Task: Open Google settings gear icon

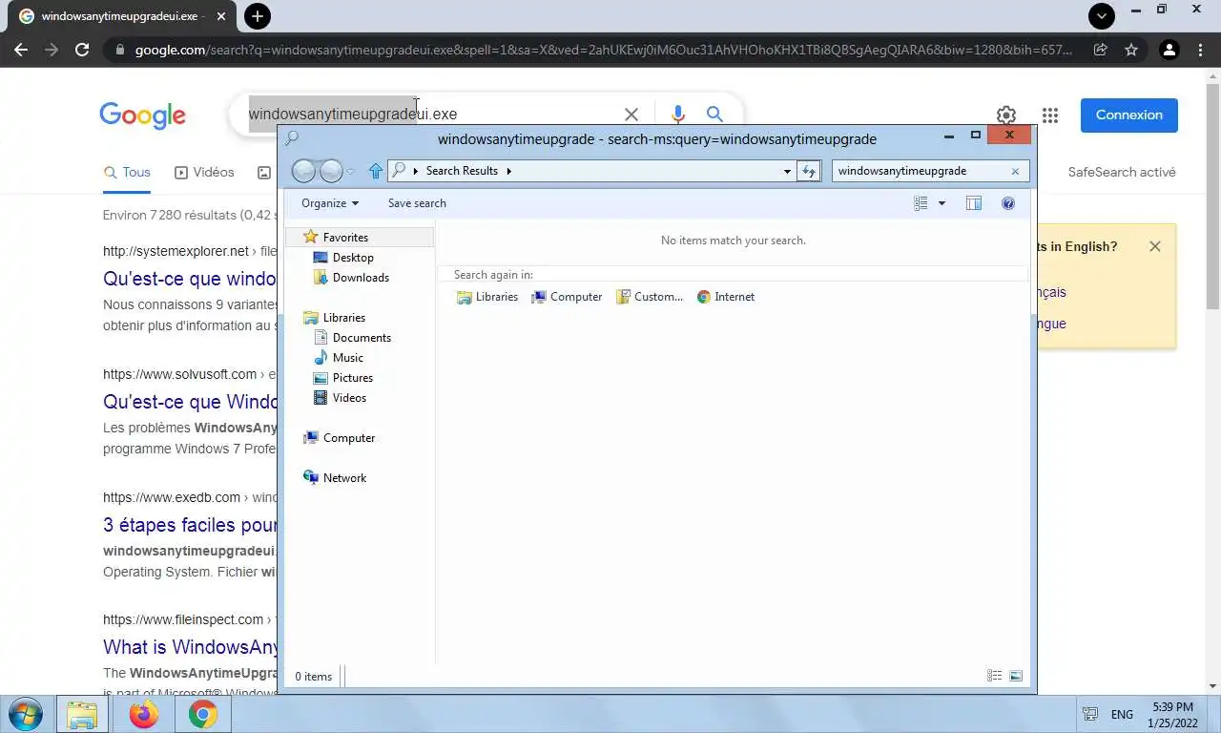Action: [1006, 115]
